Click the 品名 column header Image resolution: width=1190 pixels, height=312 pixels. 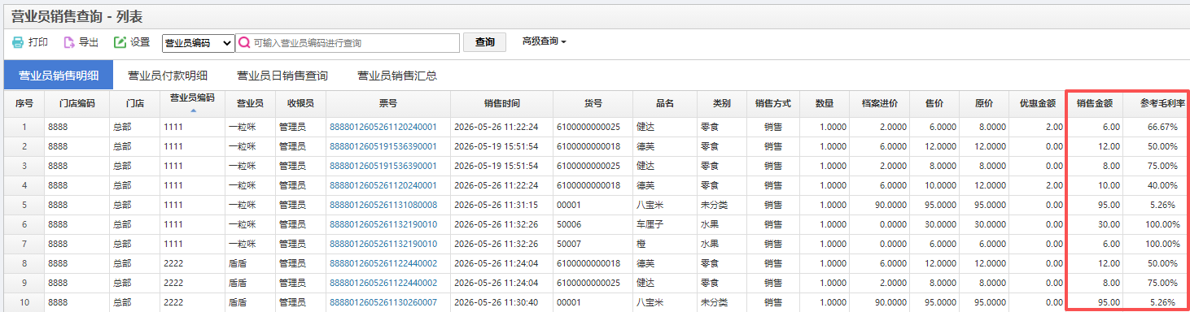(x=665, y=104)
